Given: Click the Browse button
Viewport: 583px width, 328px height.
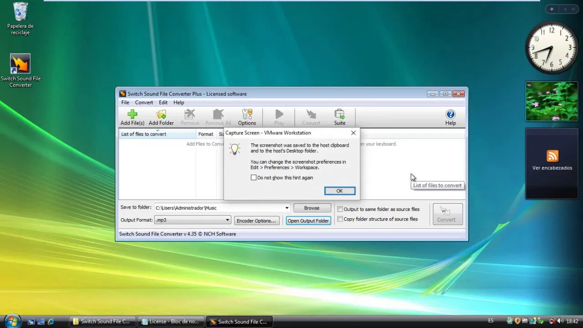Looking at the screenshot, I should click(x=312, y=208).
